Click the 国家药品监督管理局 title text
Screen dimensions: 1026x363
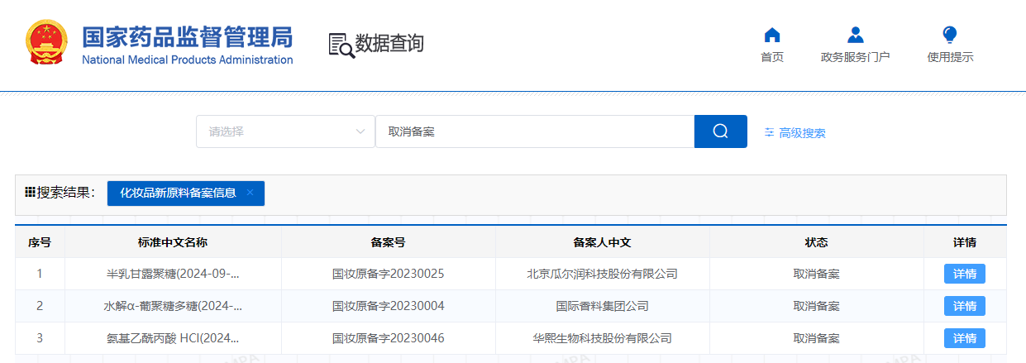click(x=188, y=37)
